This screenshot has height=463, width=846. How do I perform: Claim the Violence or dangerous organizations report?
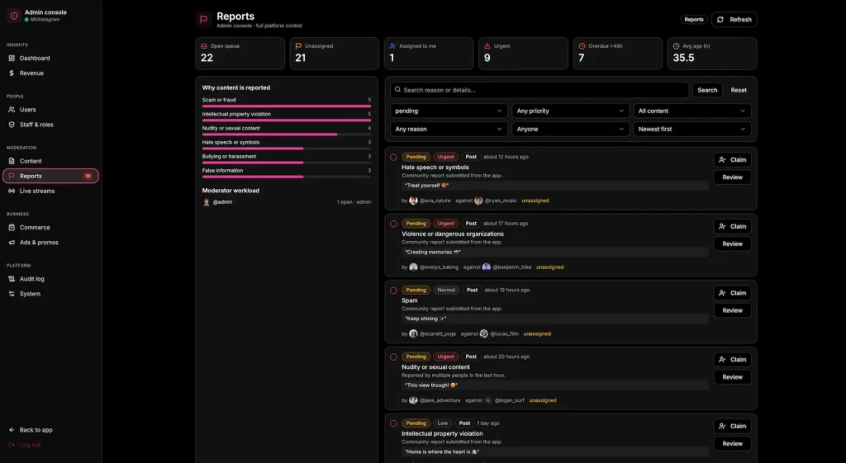coord(733,226)
